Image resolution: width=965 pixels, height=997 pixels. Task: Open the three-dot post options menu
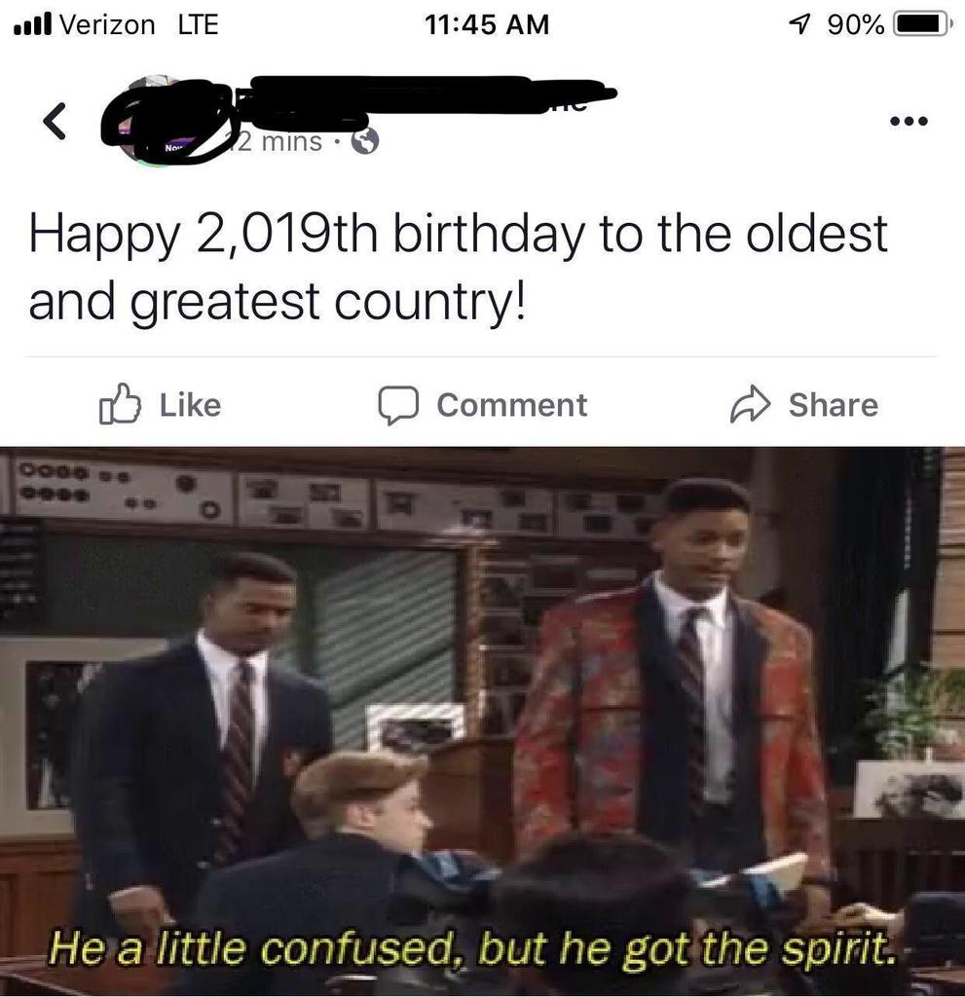click(x=909, y=120)
